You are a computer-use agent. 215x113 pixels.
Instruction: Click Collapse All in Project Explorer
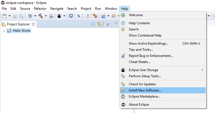(x=93, y=24)
